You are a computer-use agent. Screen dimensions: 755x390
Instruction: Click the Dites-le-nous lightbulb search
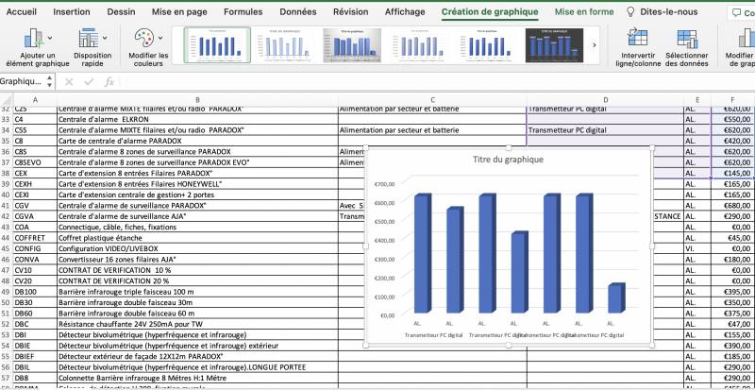(663, 12)
